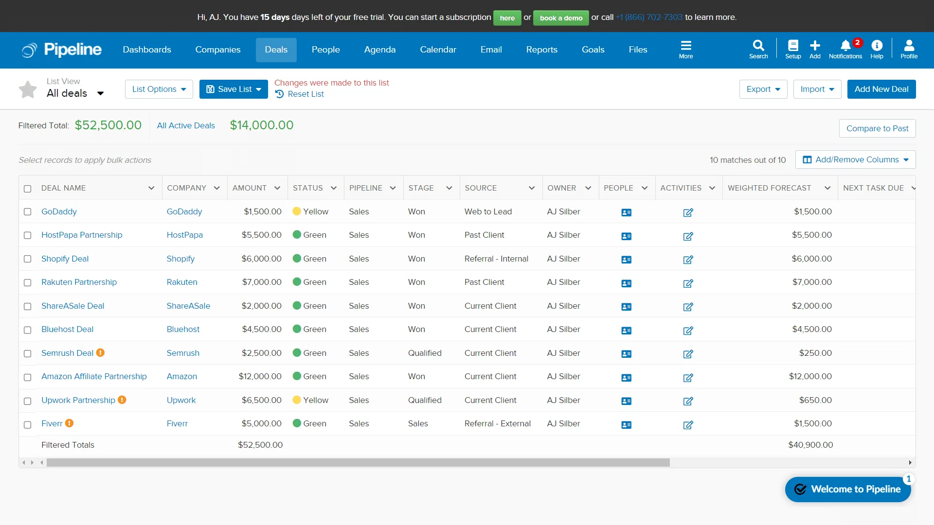934x525 pixels.
Task: Open the Goals tab
Action: pyautogui.click(x=593, y=50)
